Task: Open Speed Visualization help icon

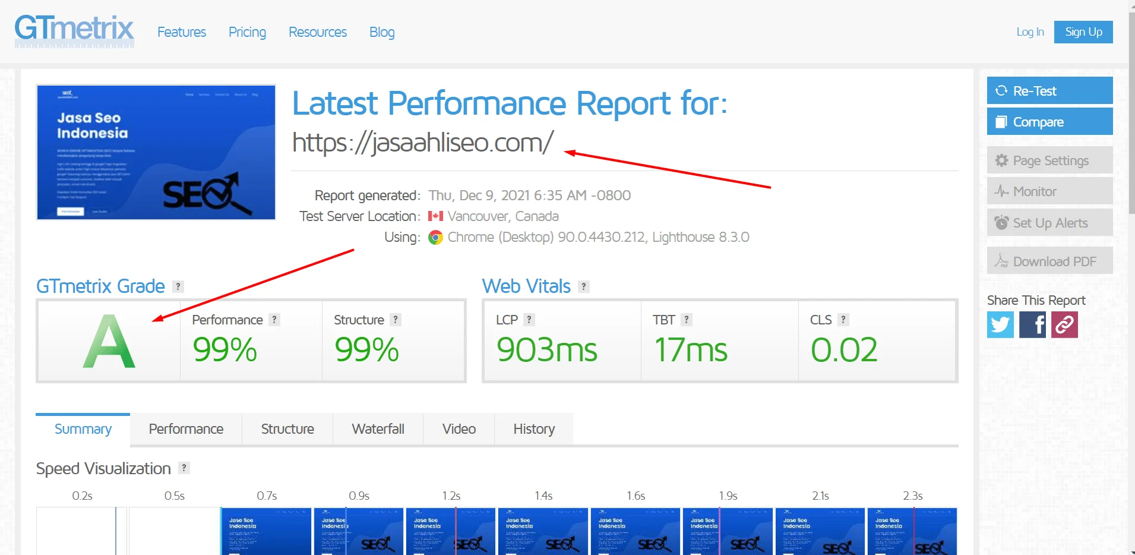Action: [184, 468]
